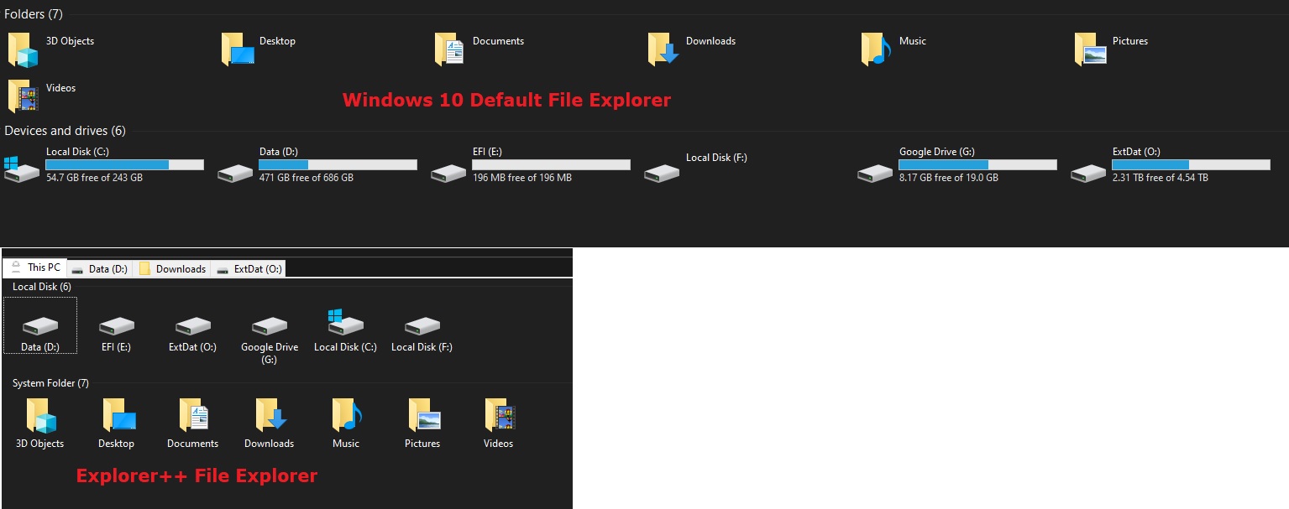1289x509 pixels.
Task: Click '2.31 TB free of 4.54 TB' text
Action: coord(1161,178)
